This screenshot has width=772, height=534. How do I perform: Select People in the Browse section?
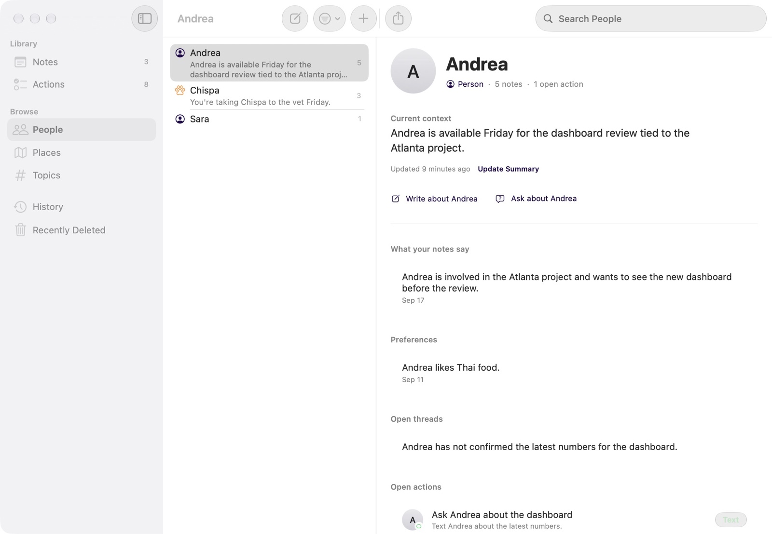click(82, 130)
